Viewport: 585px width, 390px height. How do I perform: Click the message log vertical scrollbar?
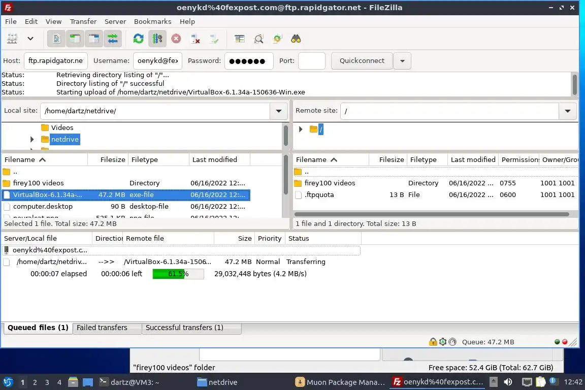coord(574,85)
